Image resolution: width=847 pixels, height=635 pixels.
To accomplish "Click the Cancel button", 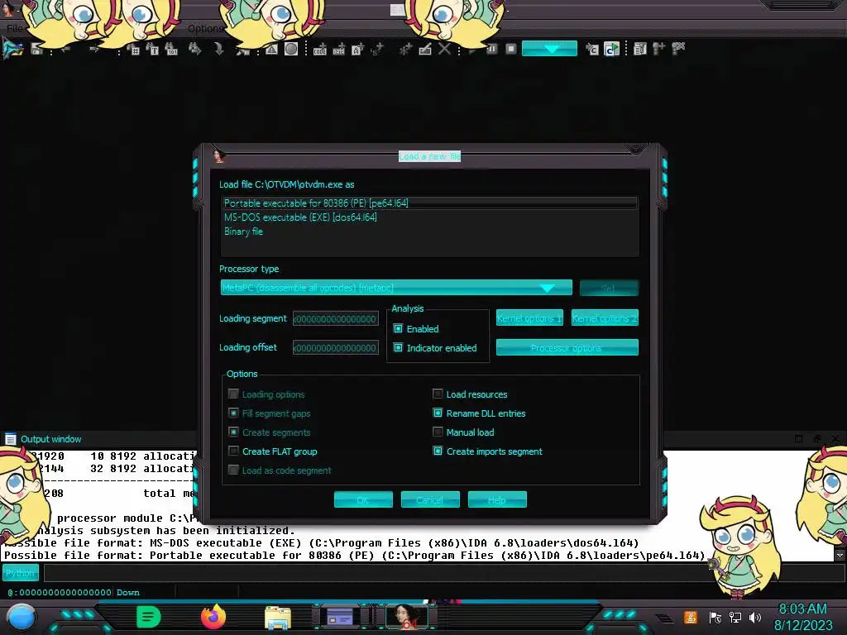I will pyautogui.click(x=430, y=500).
